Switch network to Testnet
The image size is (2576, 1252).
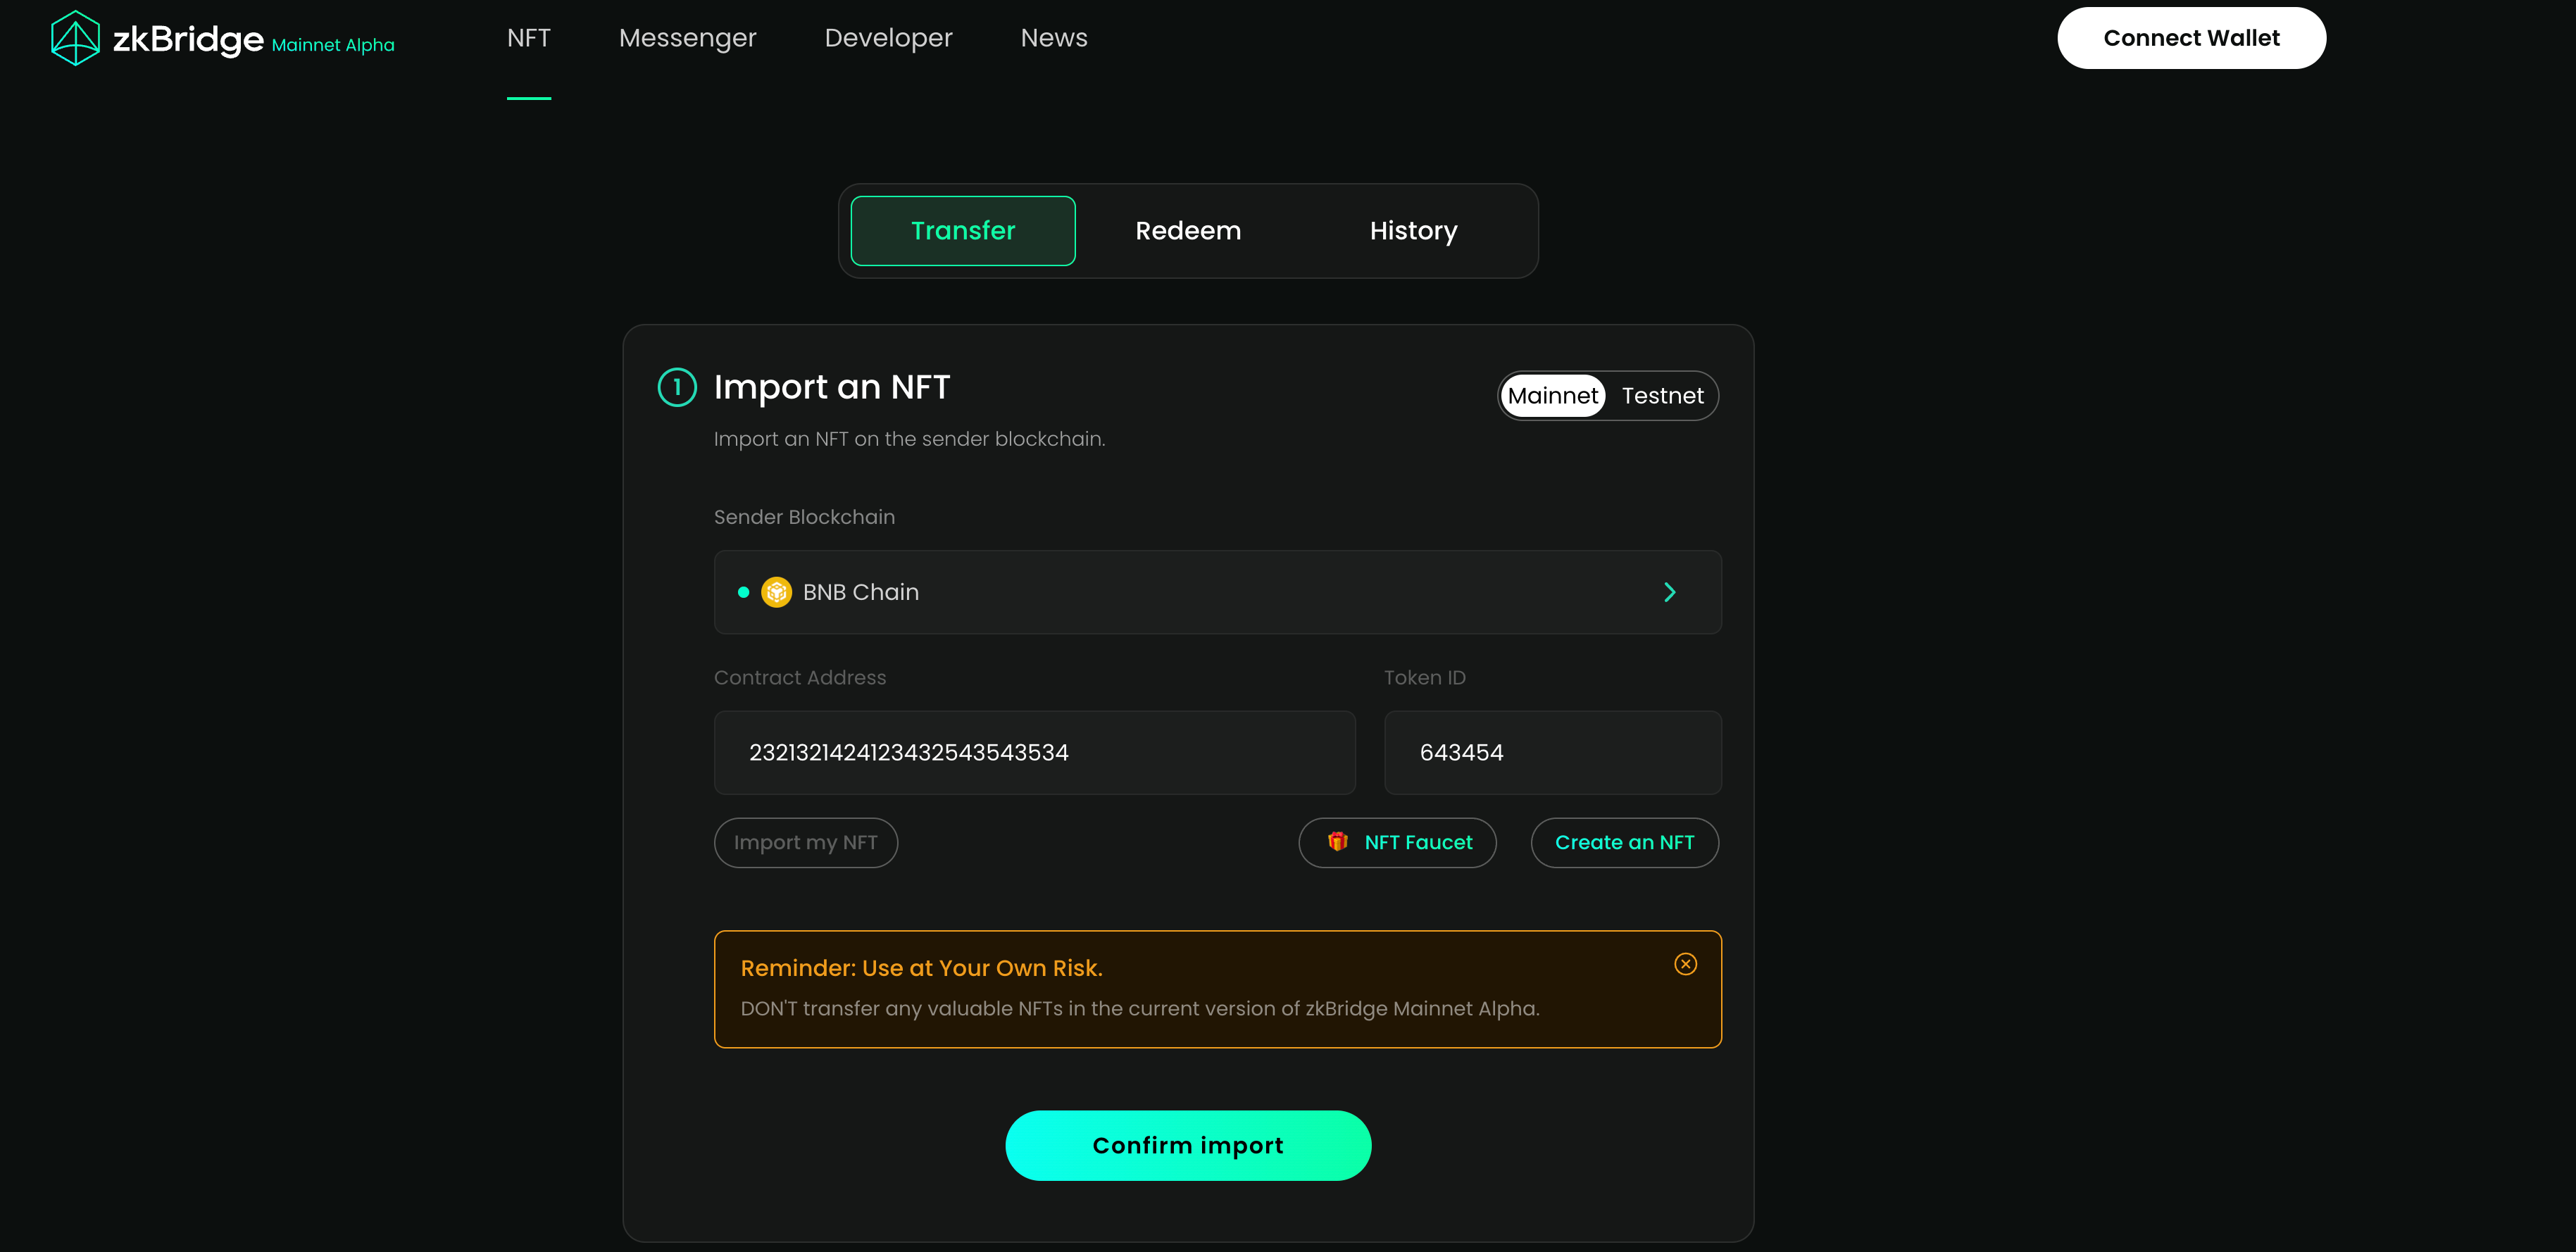(1662, 396)
